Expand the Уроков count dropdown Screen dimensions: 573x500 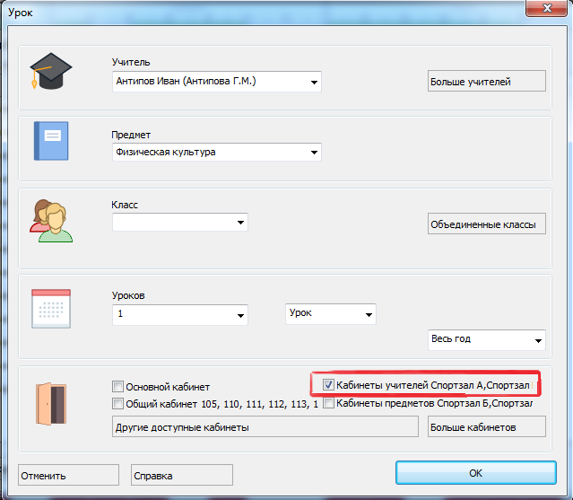(x=240, y=316)
